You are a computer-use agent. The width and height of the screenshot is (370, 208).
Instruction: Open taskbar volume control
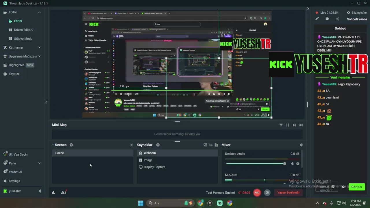pos(344,203)
